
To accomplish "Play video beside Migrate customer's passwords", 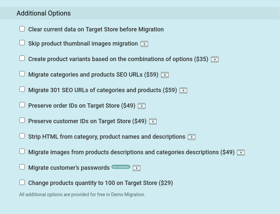I will [x=137, y=168].
